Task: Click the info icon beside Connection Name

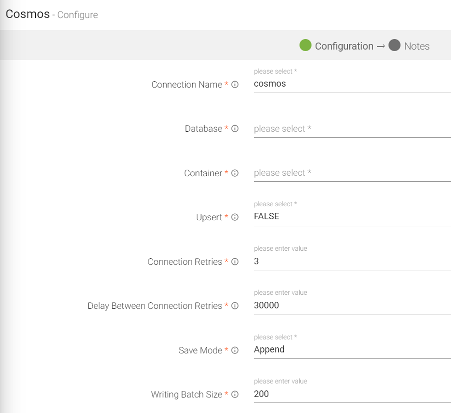Action: click(235, 85)
